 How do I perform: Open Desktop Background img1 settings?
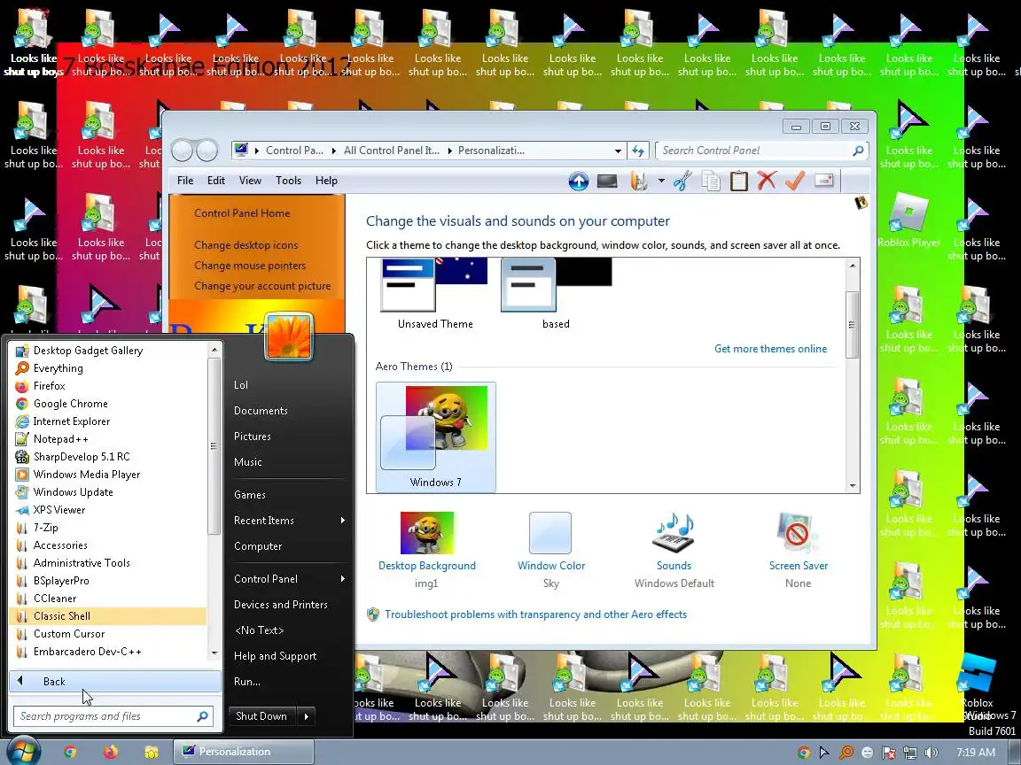426,551
